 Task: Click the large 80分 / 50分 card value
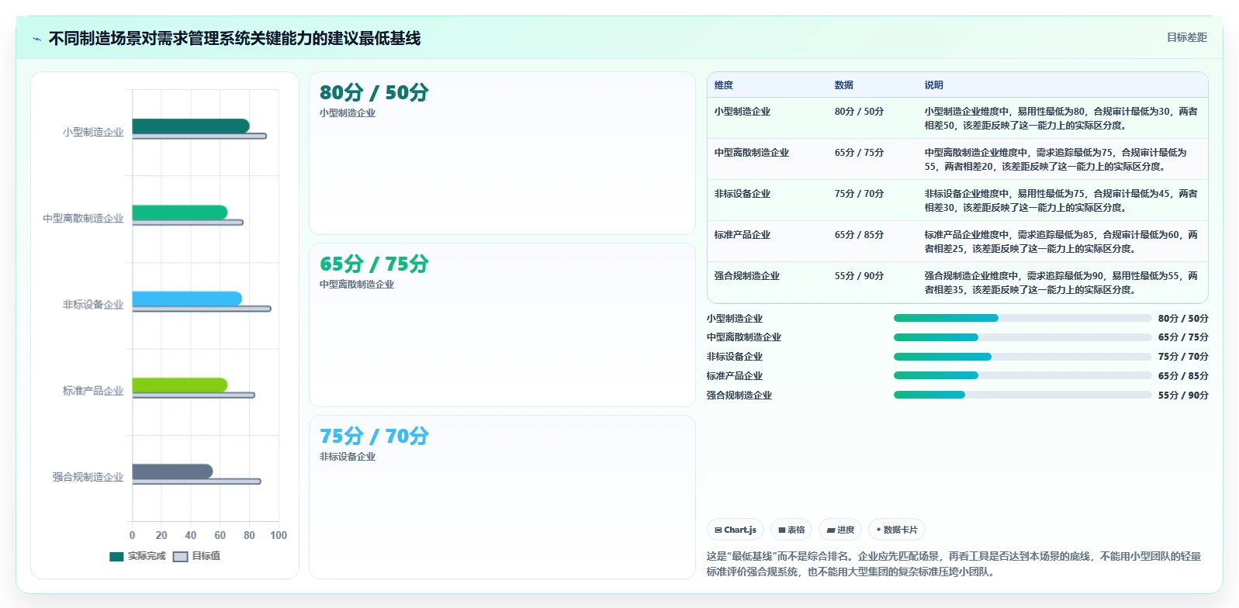tap(374, 92)
